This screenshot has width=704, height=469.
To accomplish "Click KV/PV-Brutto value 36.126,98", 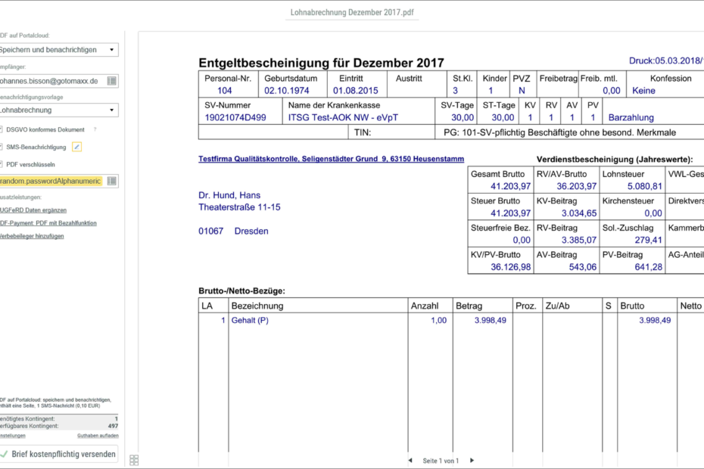I will 510,267.
